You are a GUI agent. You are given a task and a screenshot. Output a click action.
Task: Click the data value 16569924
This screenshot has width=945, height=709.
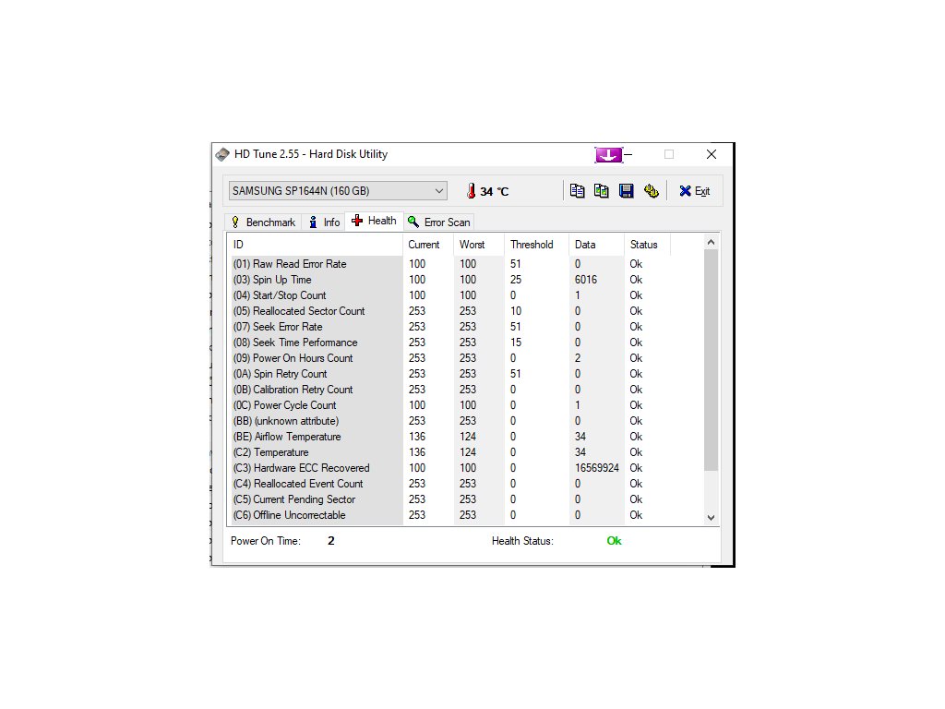click(597, 468)
